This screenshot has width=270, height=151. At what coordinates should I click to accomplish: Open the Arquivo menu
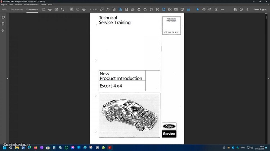click(x=4, y=5)
